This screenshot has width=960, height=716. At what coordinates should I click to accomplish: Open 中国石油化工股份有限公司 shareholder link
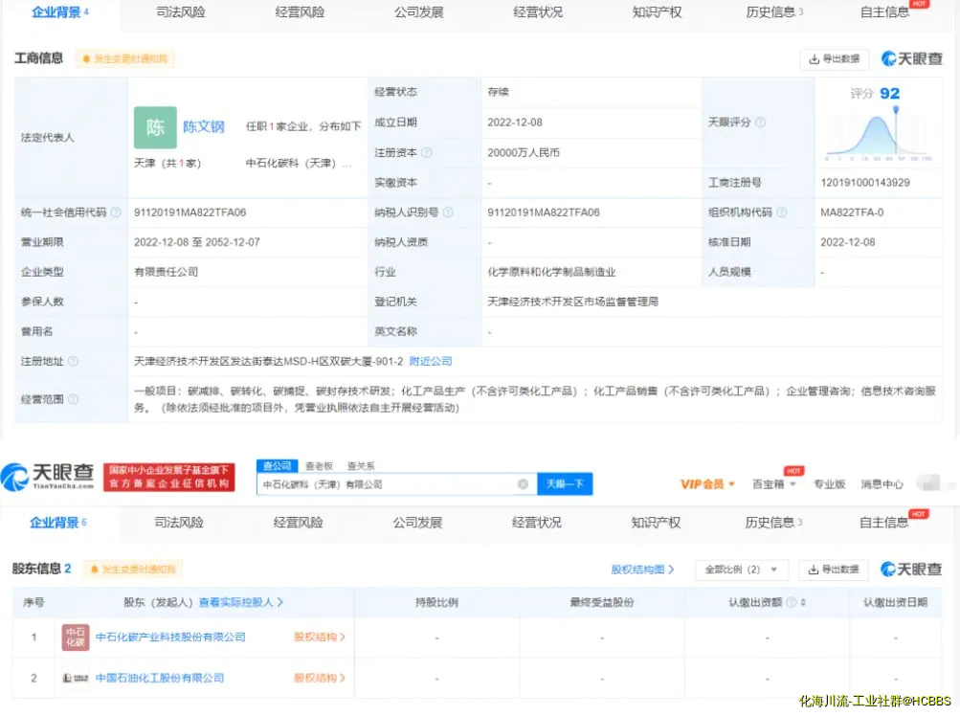[x=160, y=678]
